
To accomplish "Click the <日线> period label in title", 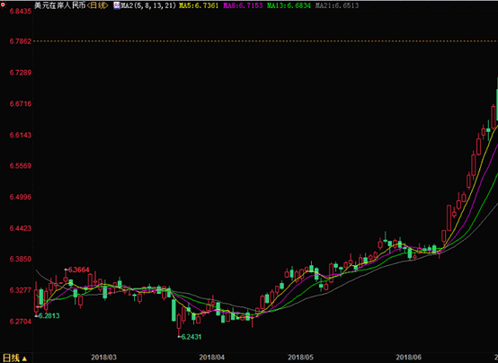I will tap(98, 5).
